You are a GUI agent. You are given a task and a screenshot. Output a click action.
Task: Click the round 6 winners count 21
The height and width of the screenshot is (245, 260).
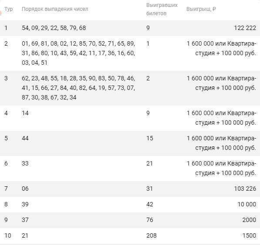tap(149, 163)
